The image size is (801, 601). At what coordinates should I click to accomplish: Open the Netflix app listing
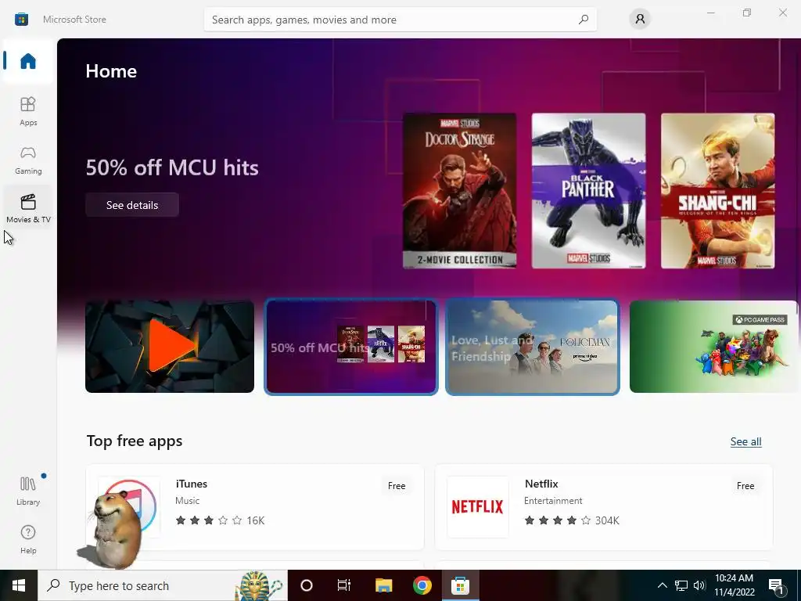click(x=604, y=507)
